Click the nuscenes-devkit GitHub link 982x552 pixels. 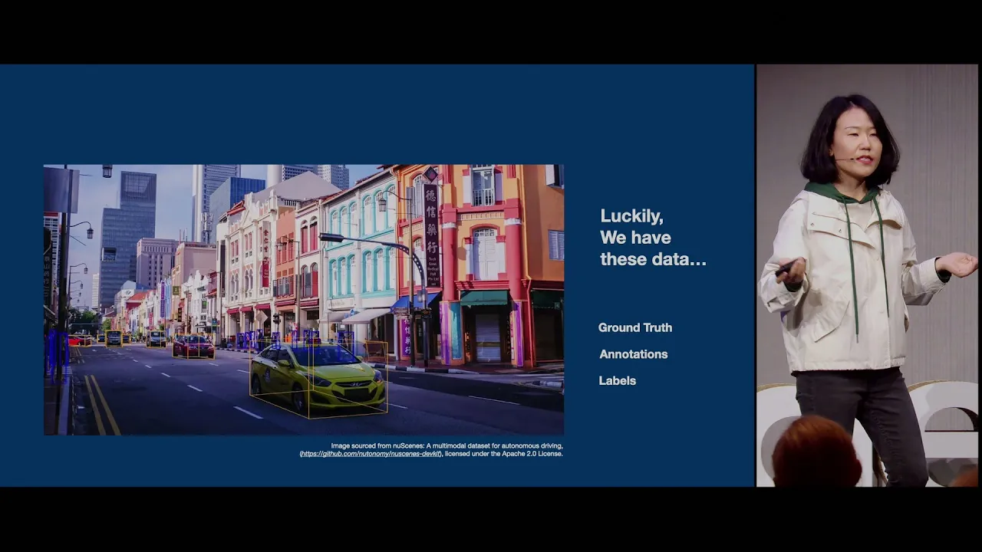click(x=371, y=454)
